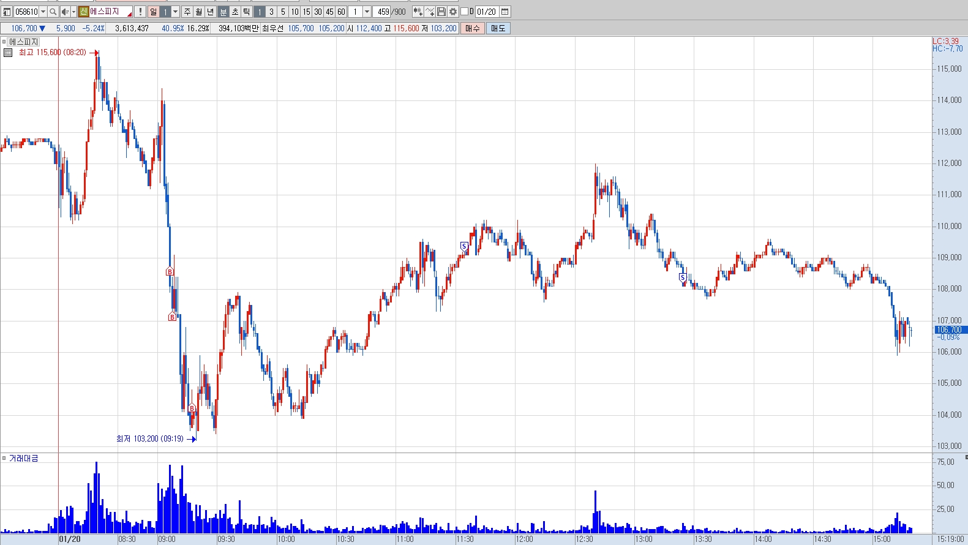Viewport: 968px width, 545px height.
Task: Click the speaker sound alert icon
Action: tap(65, 12)
